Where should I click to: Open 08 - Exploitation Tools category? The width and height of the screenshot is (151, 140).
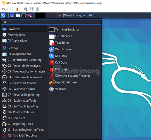point(24,101)
